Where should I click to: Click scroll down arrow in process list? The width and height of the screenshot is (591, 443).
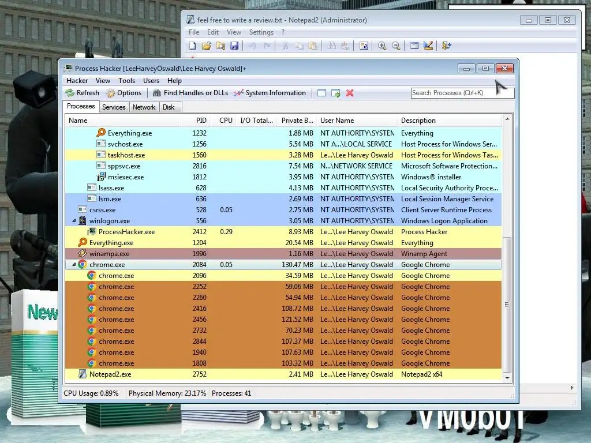pyautogui.click(x=507, y=378)
